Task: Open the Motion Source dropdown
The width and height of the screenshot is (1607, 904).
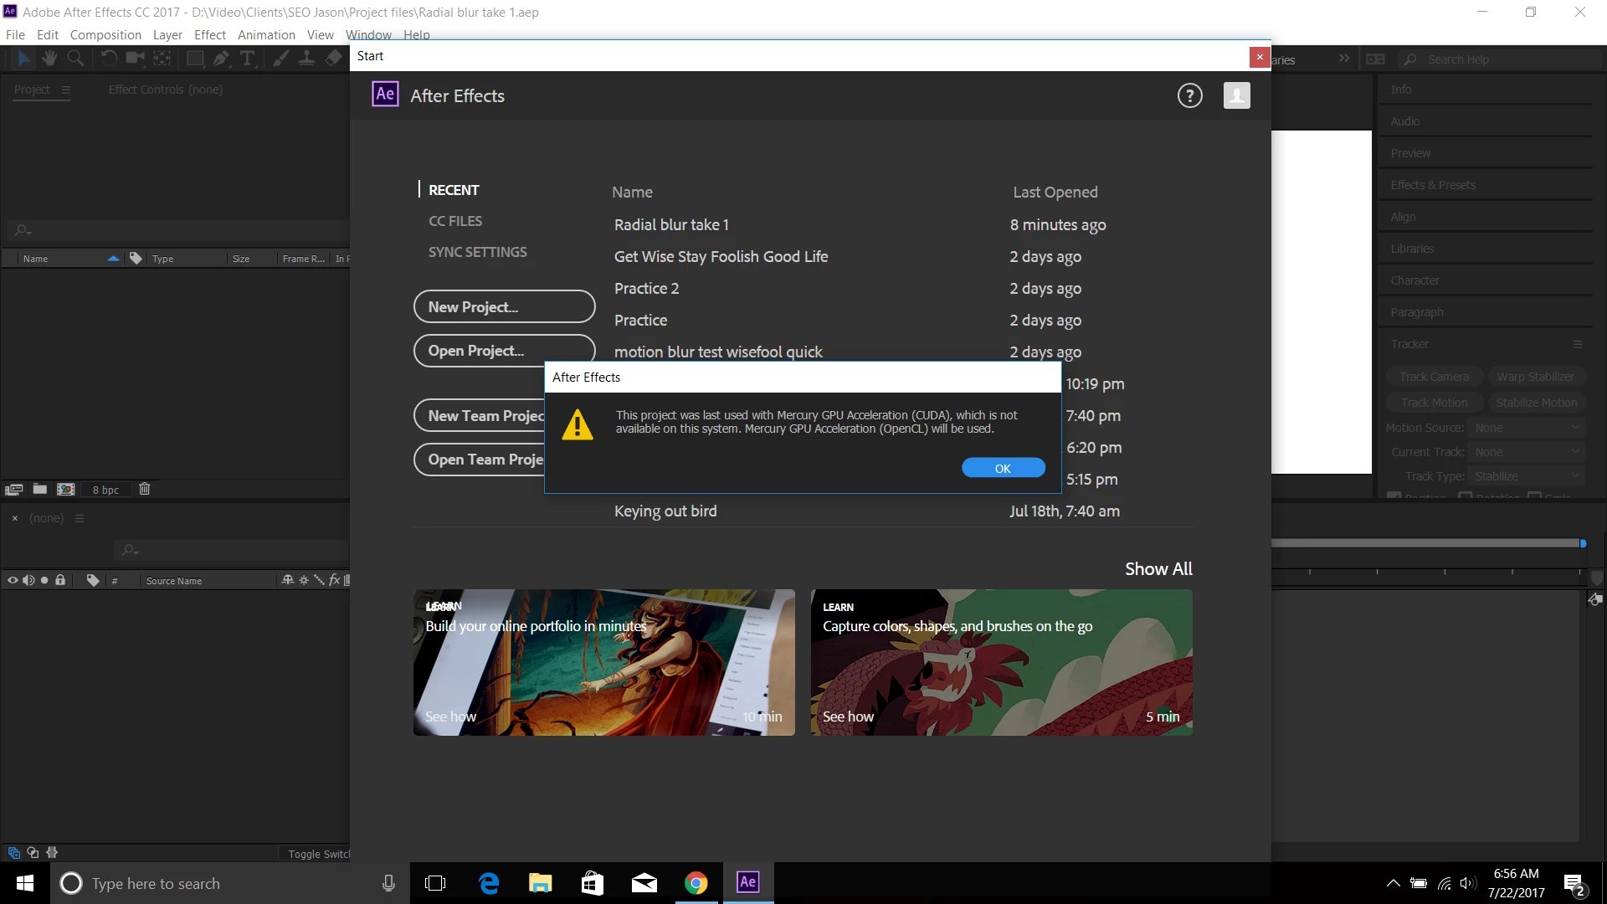Action: (1527, 428)
